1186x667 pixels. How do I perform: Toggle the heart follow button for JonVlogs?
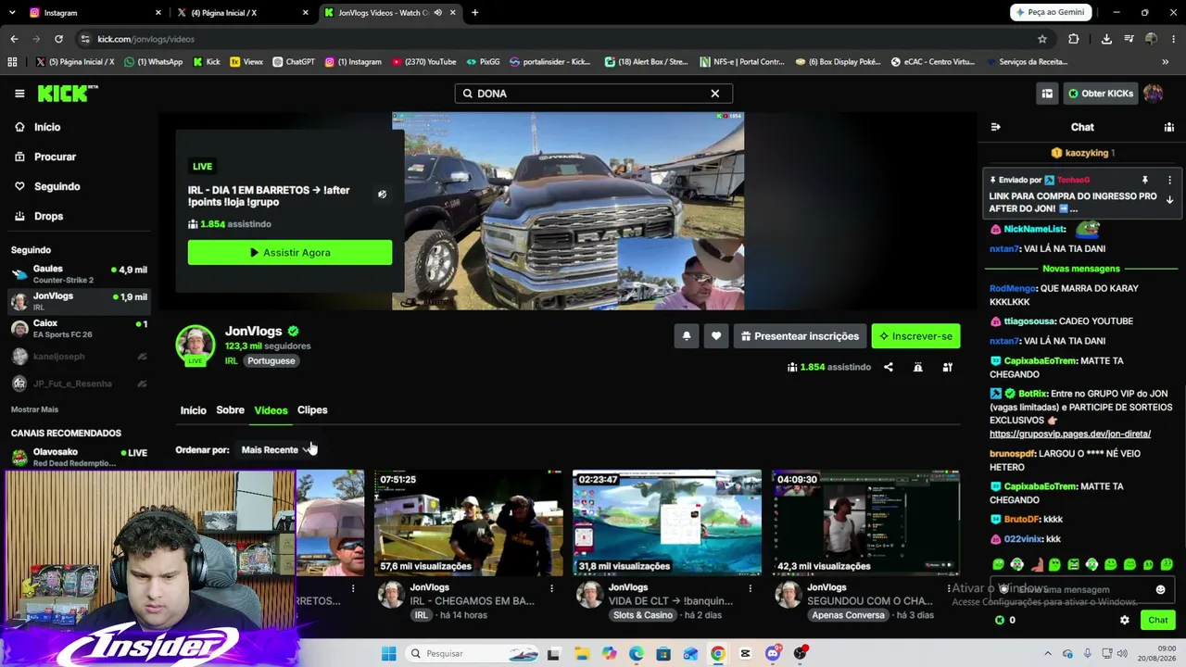pos(715,336)
